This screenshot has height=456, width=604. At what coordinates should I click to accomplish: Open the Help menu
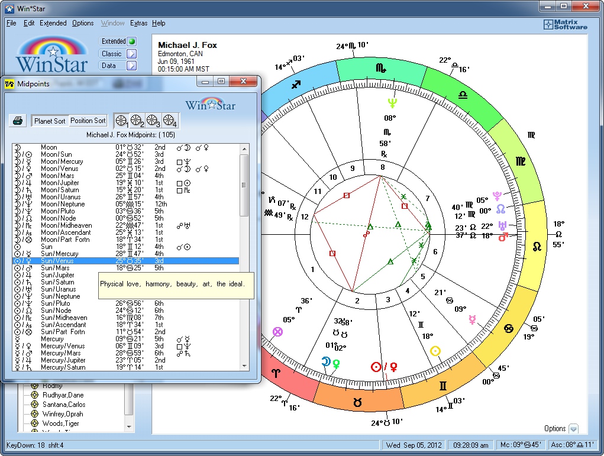click(159, 23)
